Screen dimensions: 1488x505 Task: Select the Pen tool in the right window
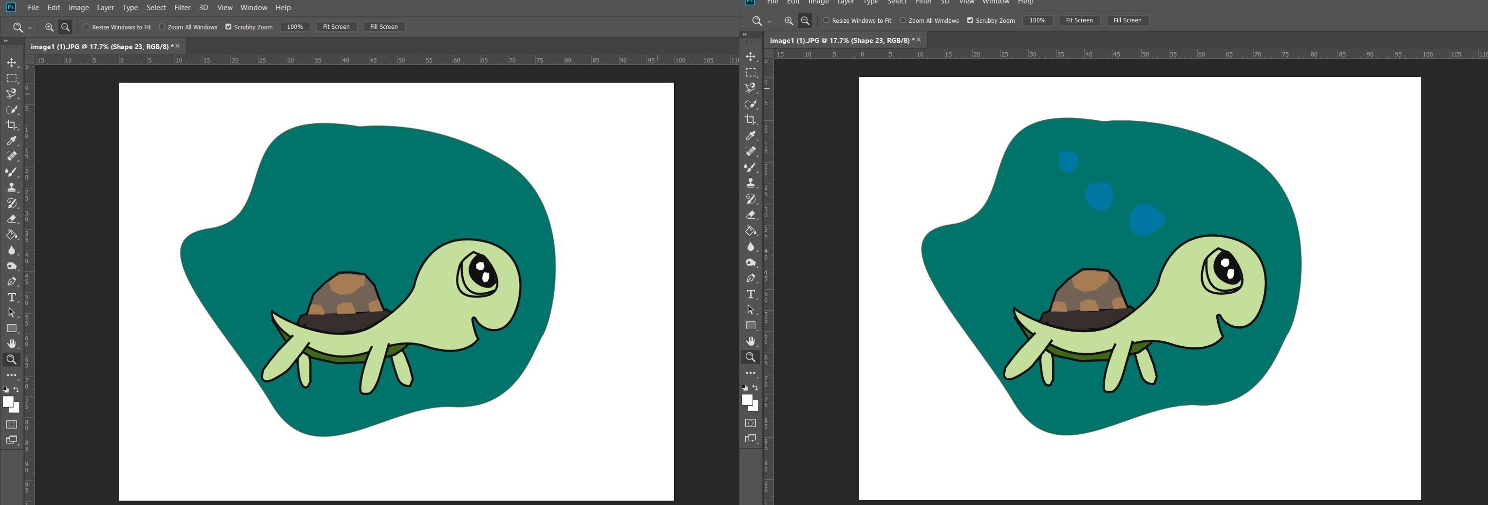pos(751,278)
